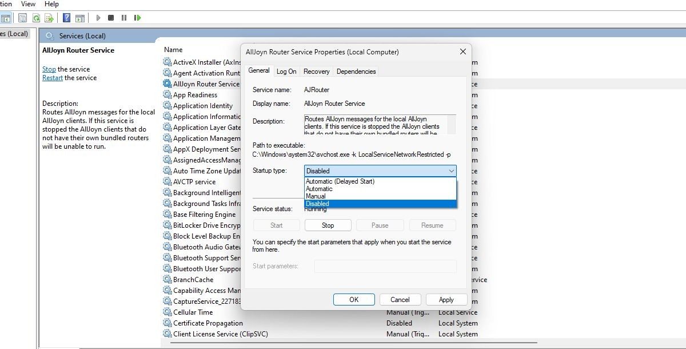This screenshot has height=349, width=686.
Task: Click gear icon of Auto Time Zone Updater row
Action: [167, 170]
